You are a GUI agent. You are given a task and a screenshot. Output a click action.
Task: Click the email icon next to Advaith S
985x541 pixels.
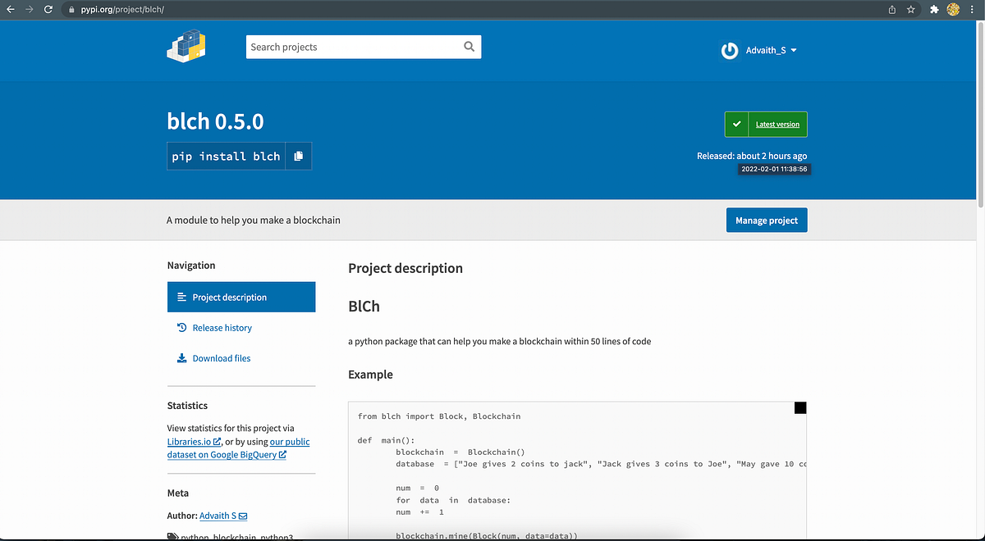coord(244,516)
